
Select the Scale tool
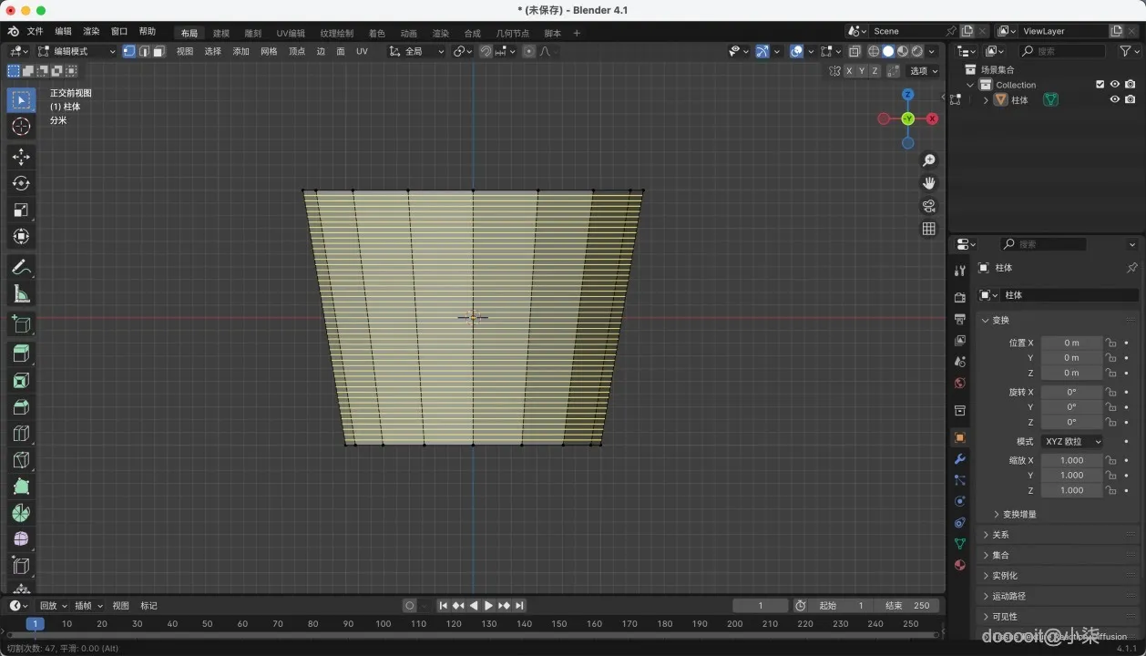coord(21,210)
